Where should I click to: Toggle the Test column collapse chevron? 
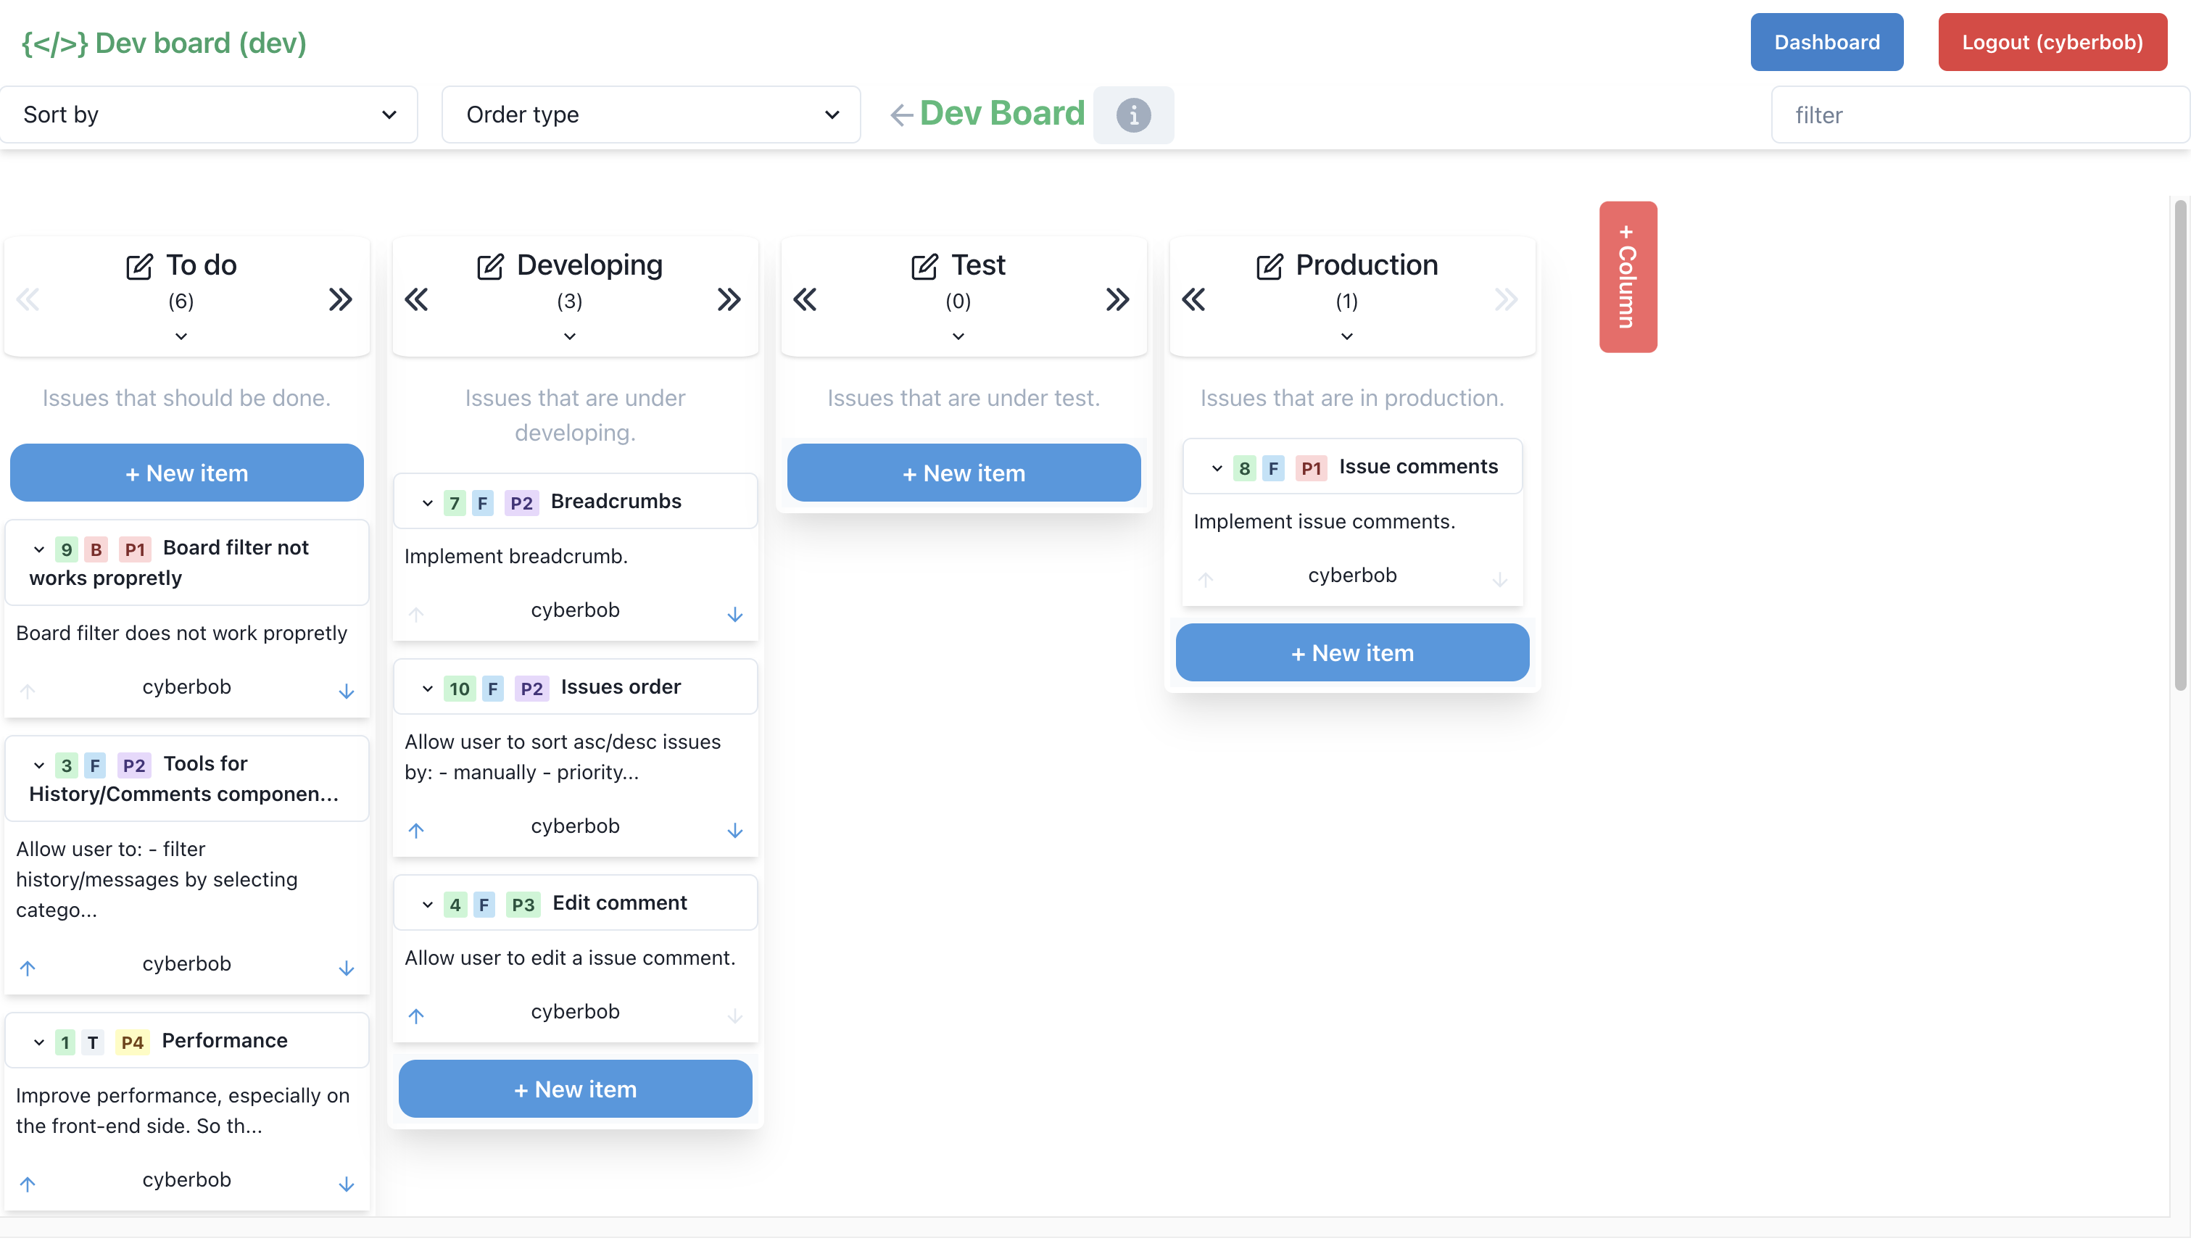[x=958, y=337]
